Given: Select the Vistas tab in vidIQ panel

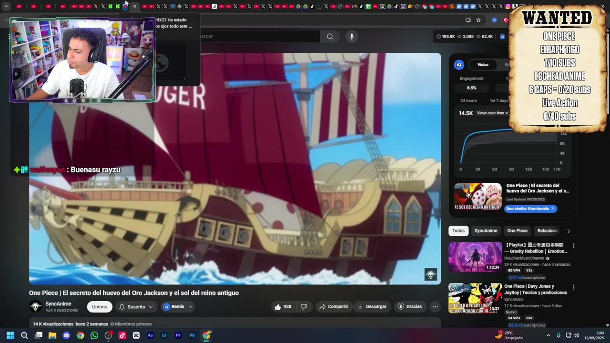Looking at the screenshot, I should click(483, 65).
